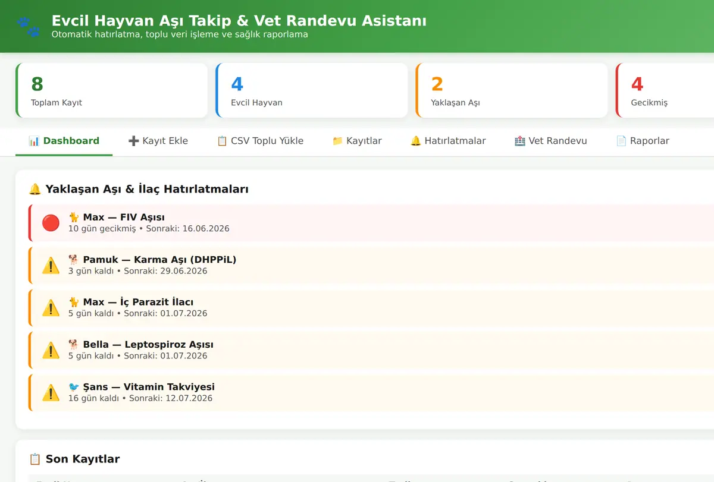Click the Yaklaşan Aşı stat card
This screenshot has height=482, width=714.
coord(511,90)
